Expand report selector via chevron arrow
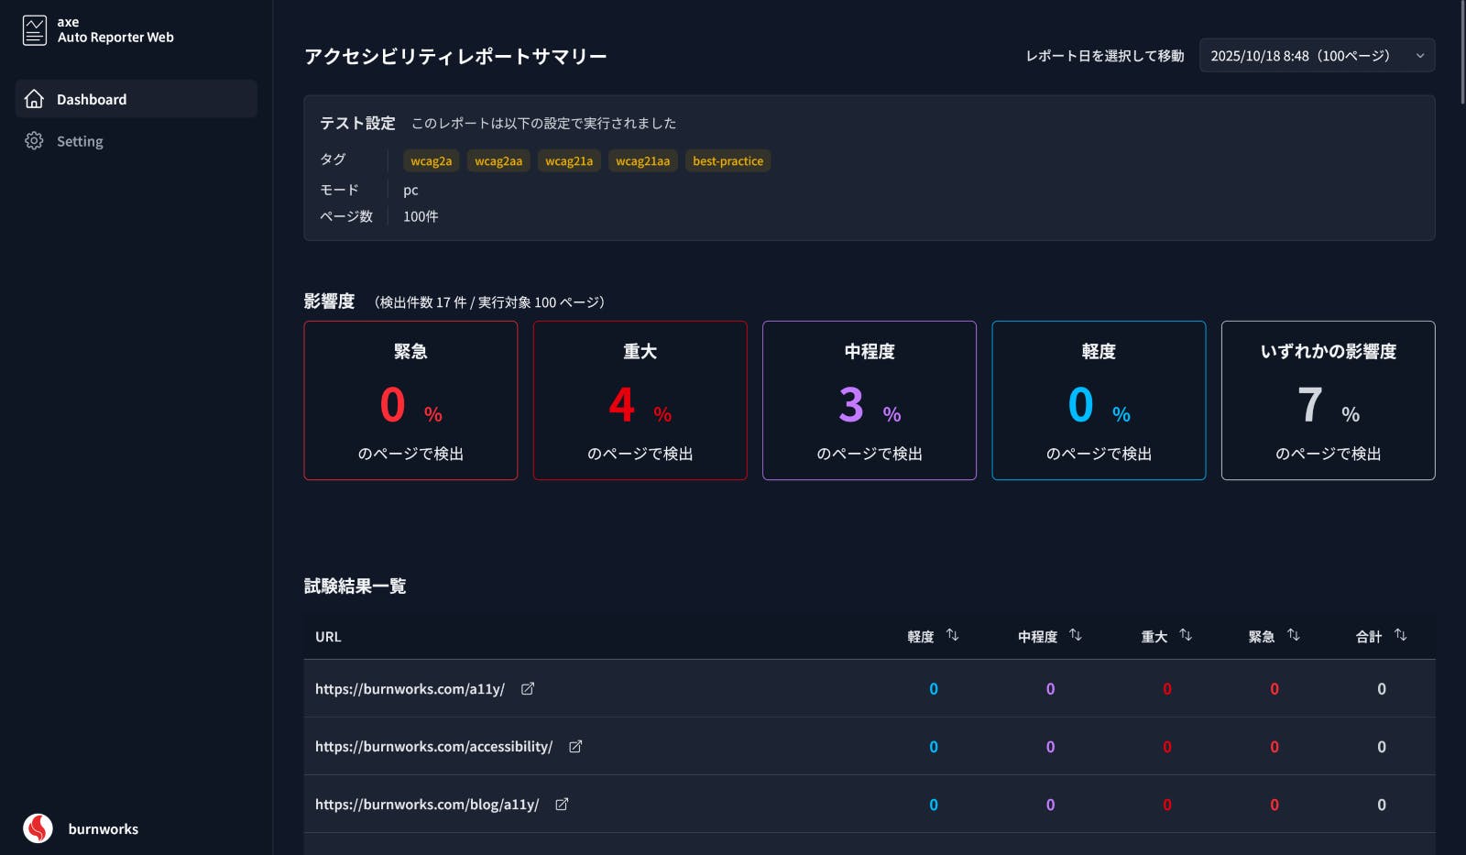 click(1419, 56)
